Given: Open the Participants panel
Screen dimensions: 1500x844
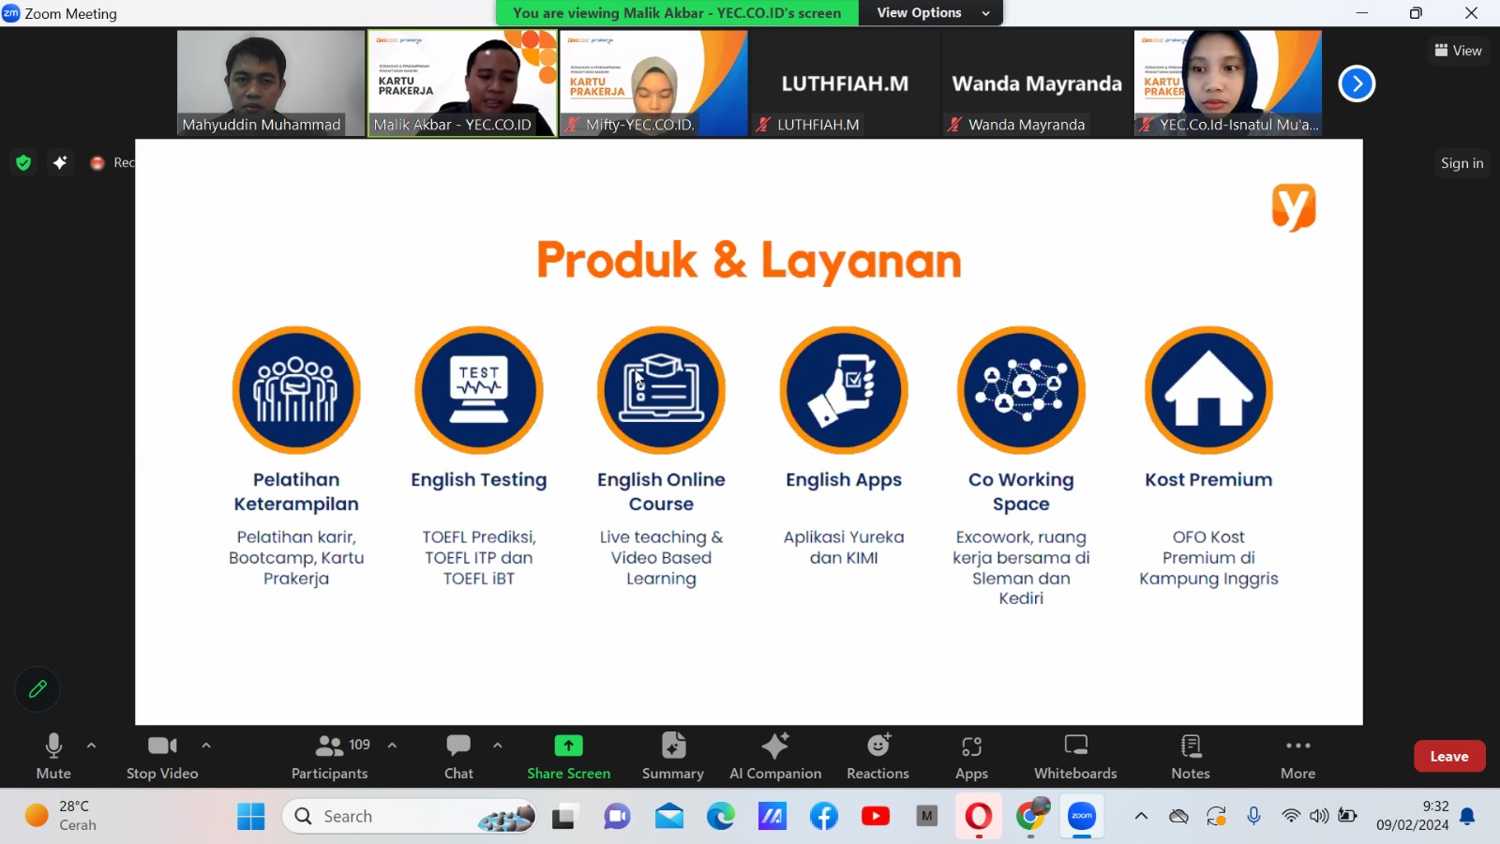Looking at the screenshot, I should [330, 756].
